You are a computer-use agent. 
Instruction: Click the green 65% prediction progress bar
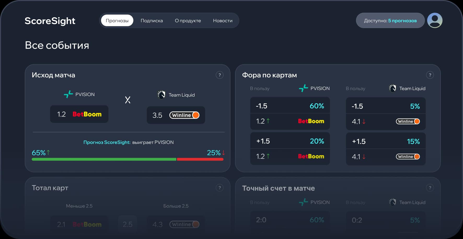[x=105, y=159]
